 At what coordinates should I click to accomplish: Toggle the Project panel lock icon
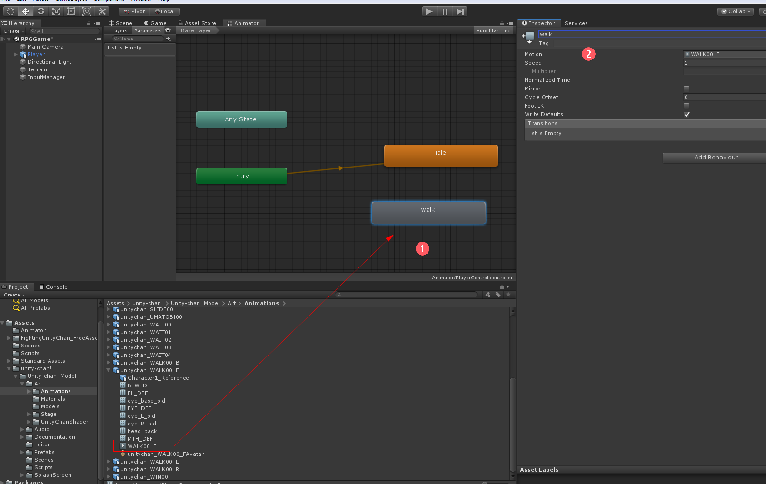pos(502,287)
